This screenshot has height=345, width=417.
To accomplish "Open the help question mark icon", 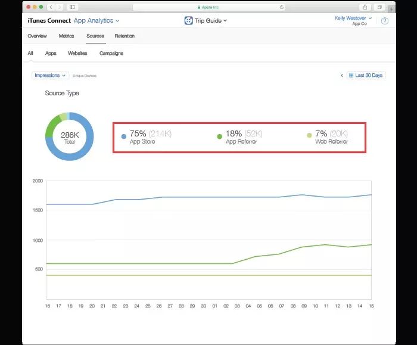I will point(385,21).
